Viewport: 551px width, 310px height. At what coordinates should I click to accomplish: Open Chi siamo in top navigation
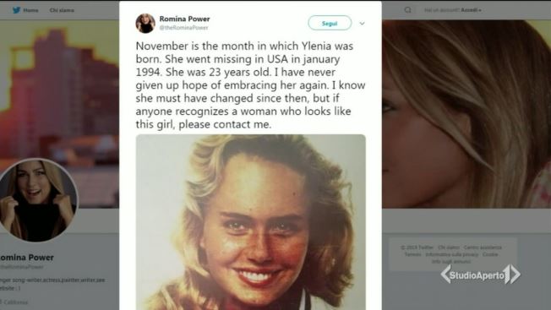62,10
